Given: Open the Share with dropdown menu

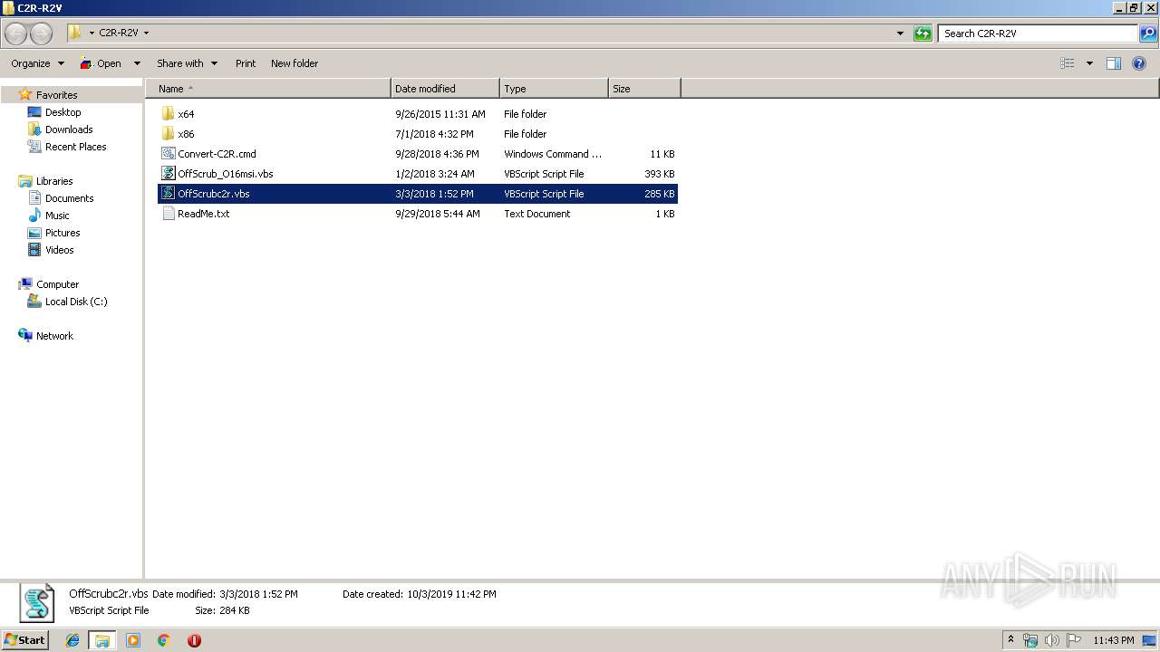Looking at the screenshot, I should (187, 63).
